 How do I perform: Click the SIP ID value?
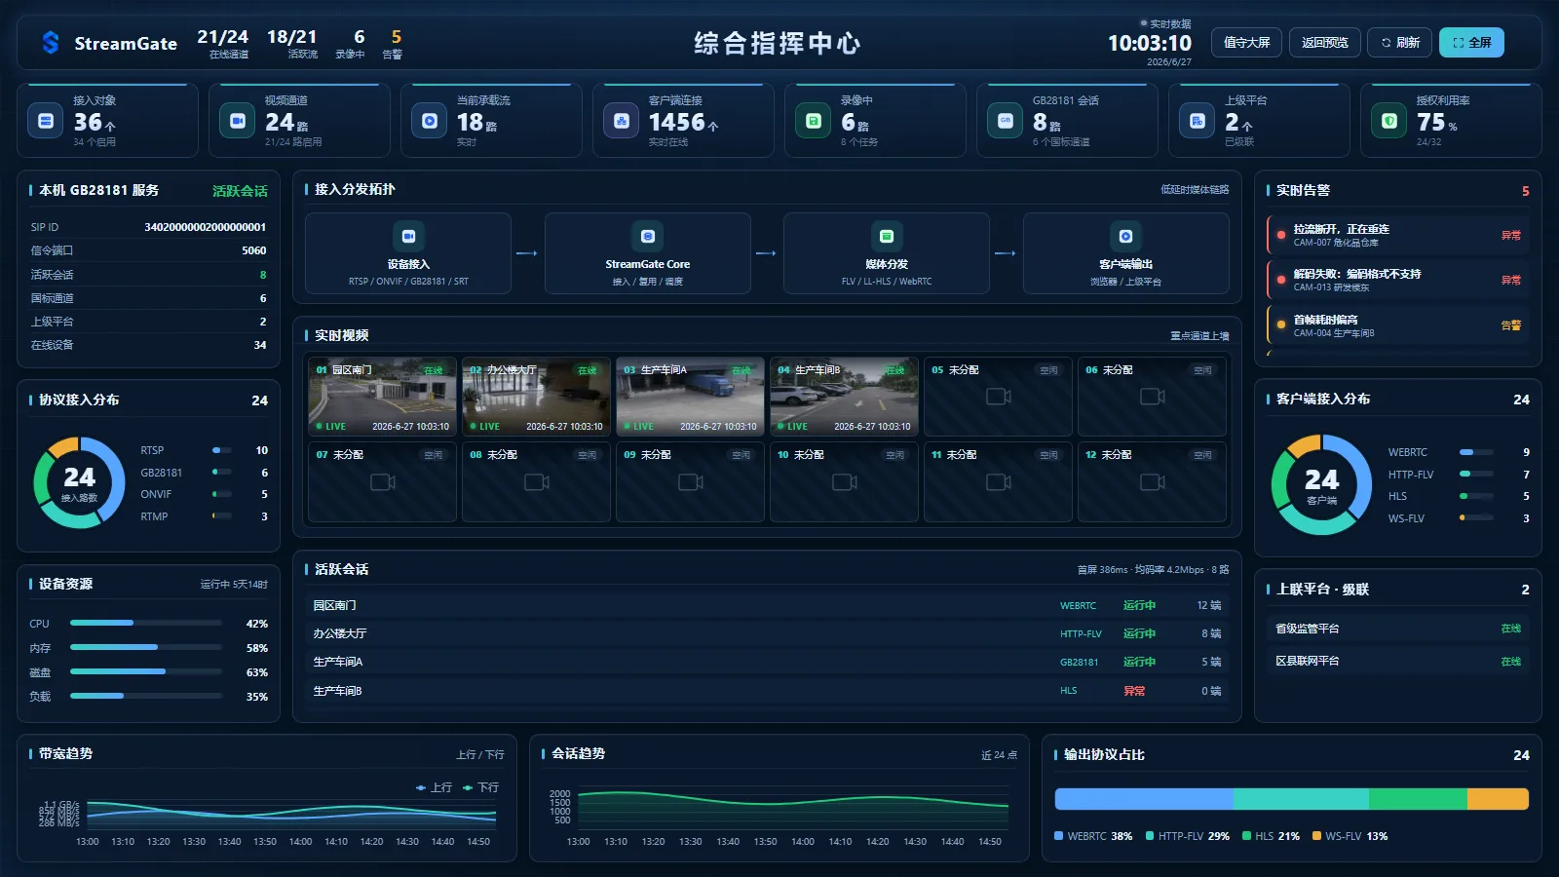(x=205, y=227)
